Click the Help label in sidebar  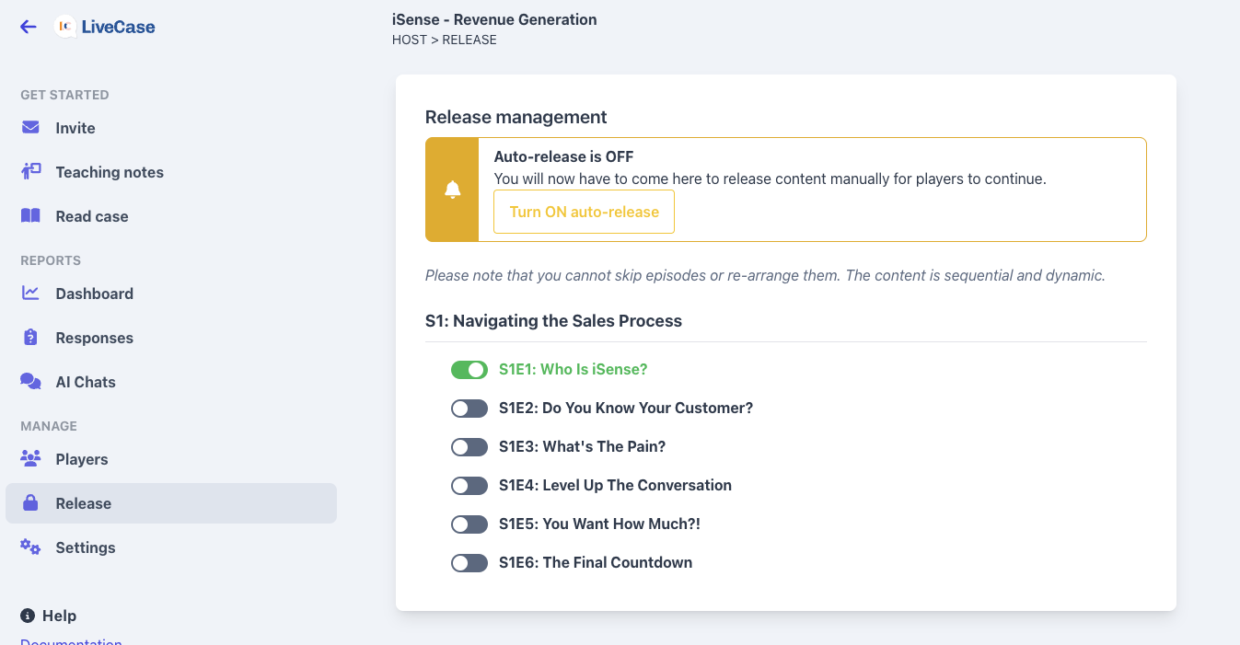pyautogui.click(x=59, y=616)
